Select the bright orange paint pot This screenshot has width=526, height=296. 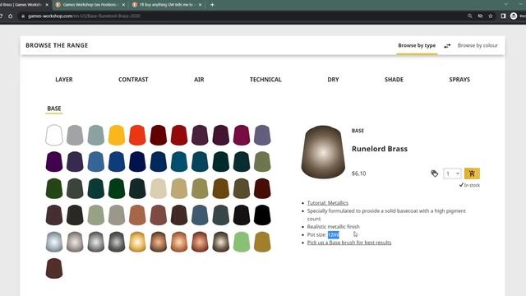(x=137, y=135)
